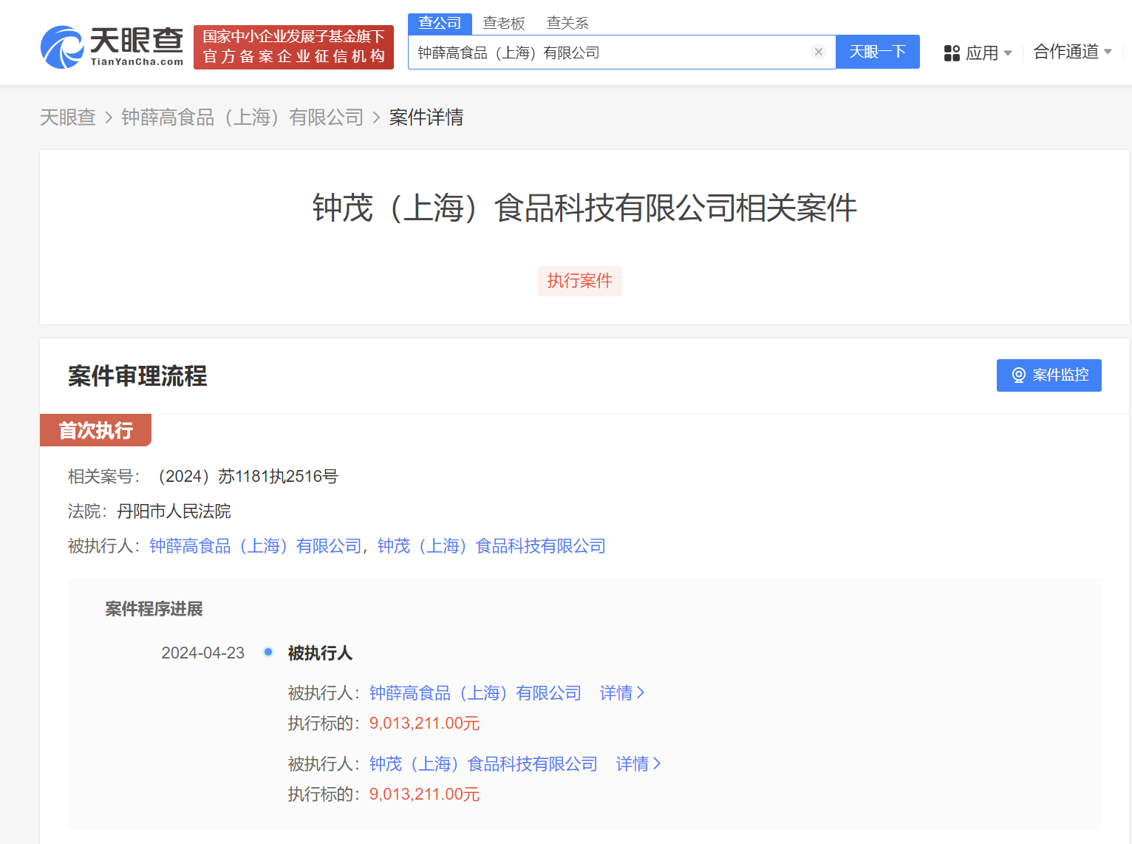The image size is (1132, 844).
Task: Select the 案件程序进展 heading
Action: click(154, 609)
